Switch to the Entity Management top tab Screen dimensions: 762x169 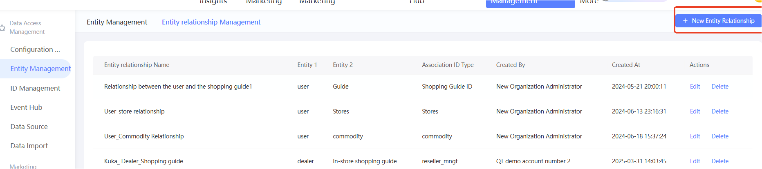pos(117,22)
